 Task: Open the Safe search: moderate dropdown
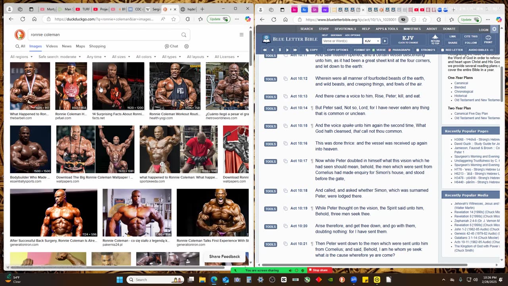[x=60, y=57]
